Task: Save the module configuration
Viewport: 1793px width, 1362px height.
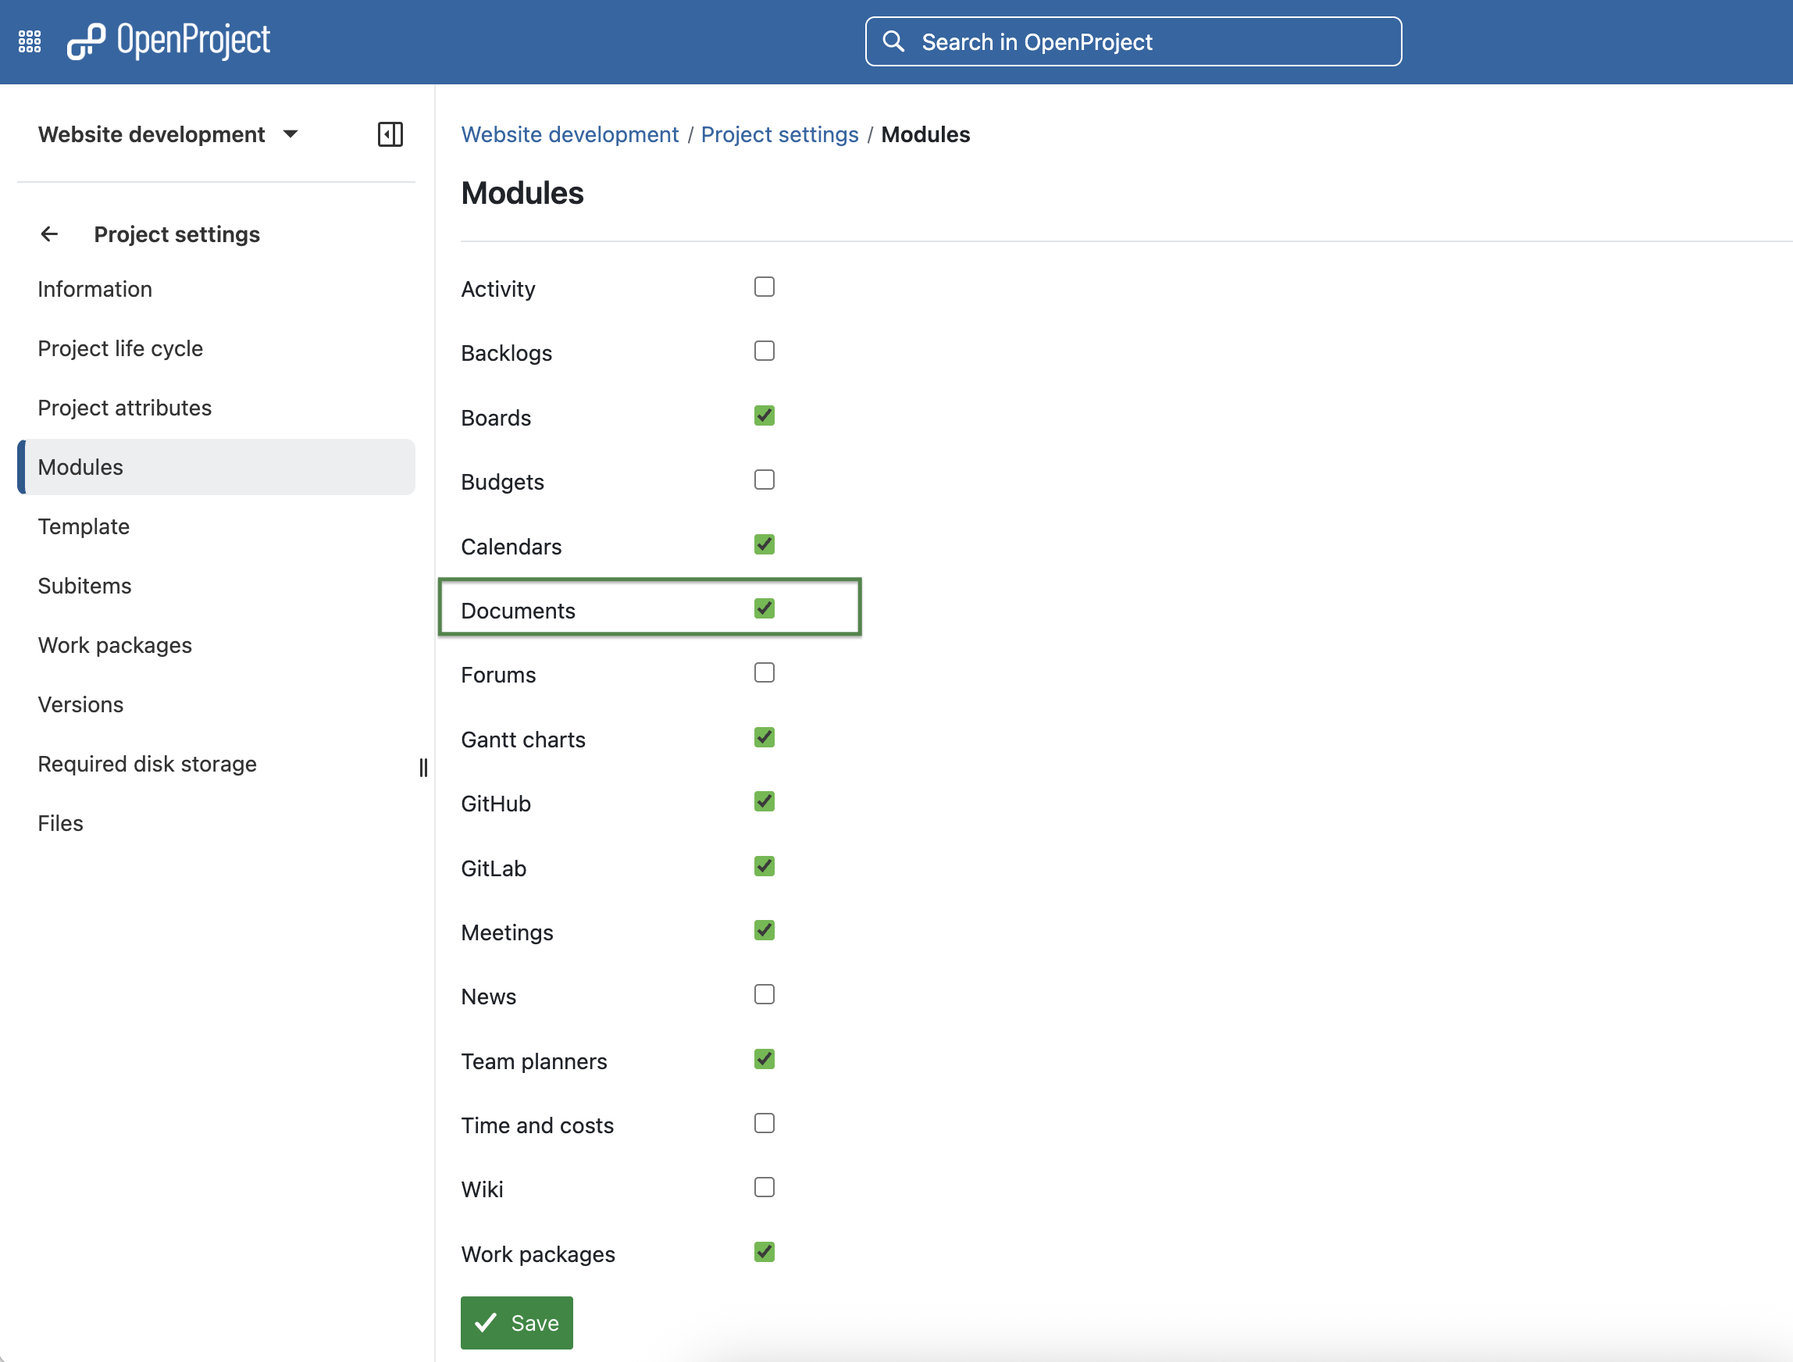Action: tap(516, 1321)
